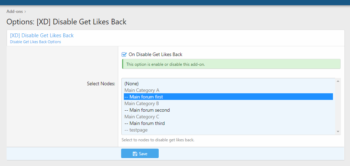350x166 pixels.
Task: Open the Add-ons breadcrumb link
Action: (15, 11)
